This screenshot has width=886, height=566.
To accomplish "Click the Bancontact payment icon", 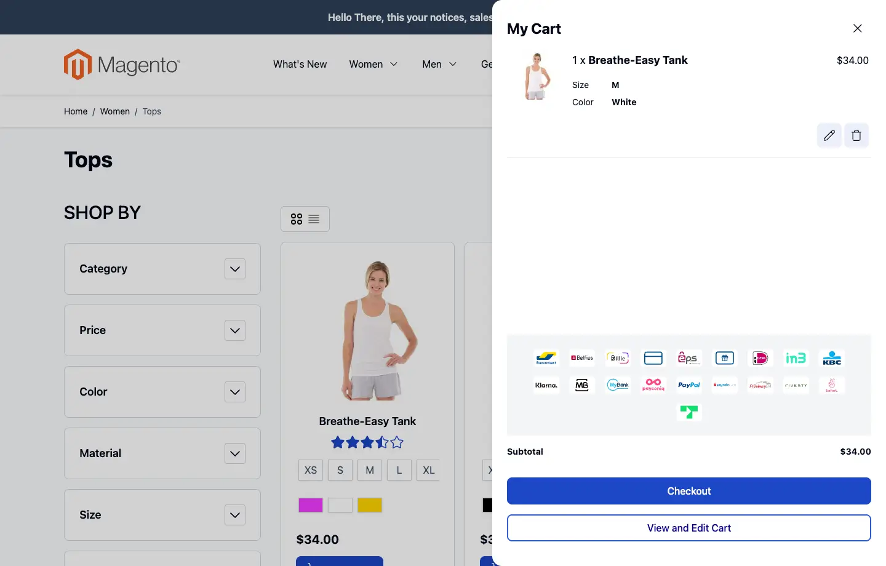I will [x=546, y=358].
